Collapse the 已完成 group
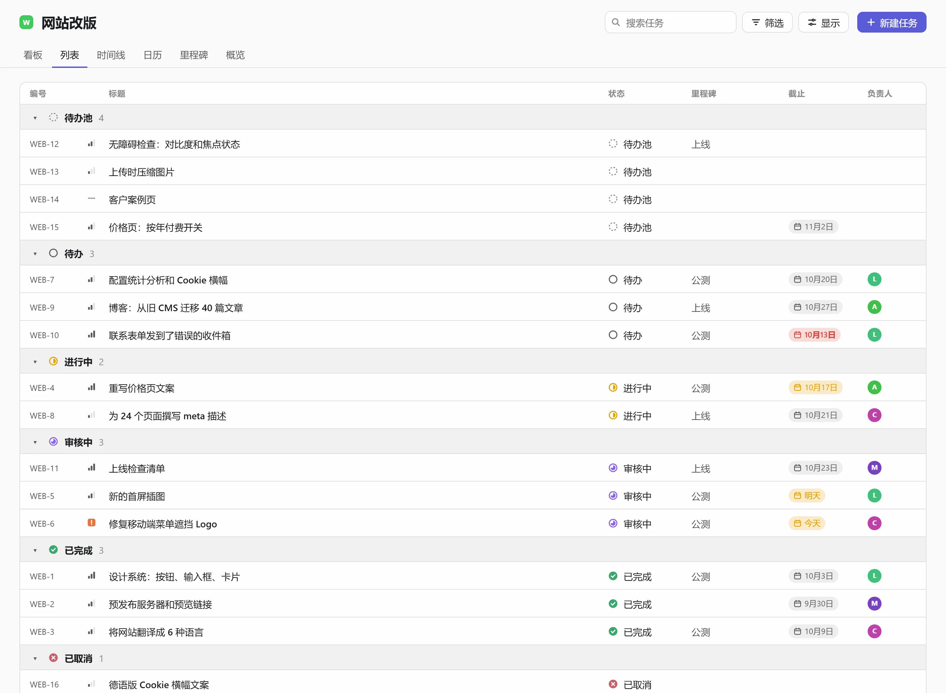Screen dimensions: 946x693 (35, 550)
